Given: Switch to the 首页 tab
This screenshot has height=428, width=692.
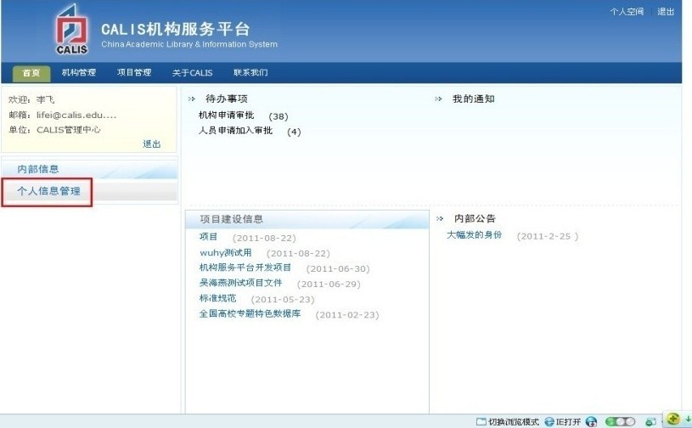Looking at the screenshot, I should pyautogui.click(x=31, y=73).
